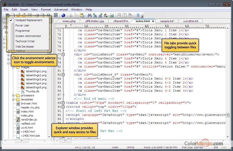The height and width of the screenshot is (151, 233).
Task: Toggle word wrap lines icon
Action: pos(56,15)
